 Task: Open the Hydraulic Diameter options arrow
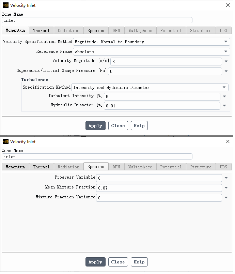[x=224, y=106]
